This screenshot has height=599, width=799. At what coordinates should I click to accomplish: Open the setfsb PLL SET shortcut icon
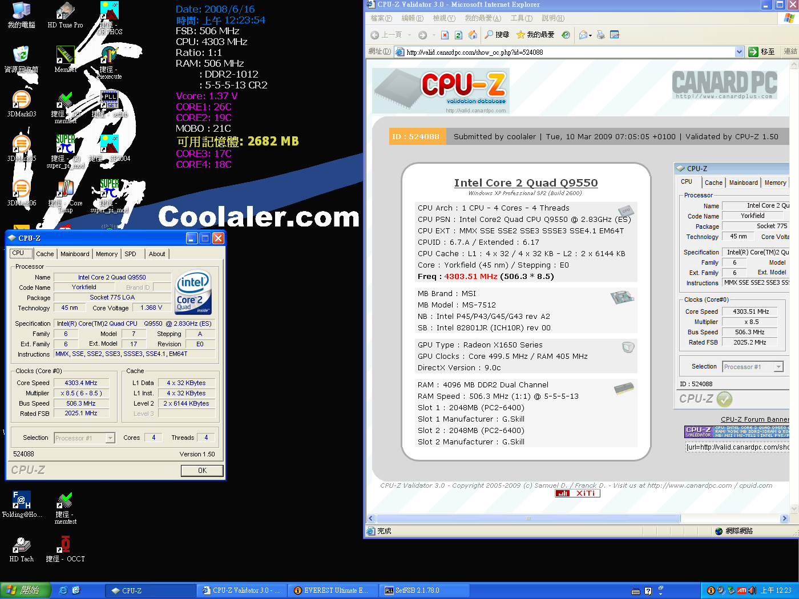(110, 104)
